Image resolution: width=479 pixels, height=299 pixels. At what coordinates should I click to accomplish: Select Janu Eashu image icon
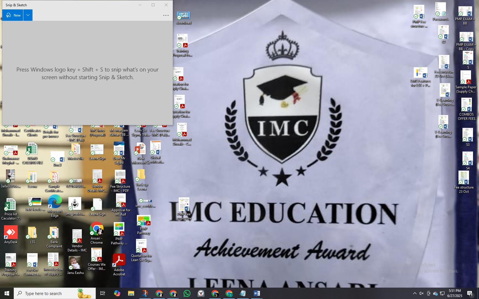(x=75, y=265)
